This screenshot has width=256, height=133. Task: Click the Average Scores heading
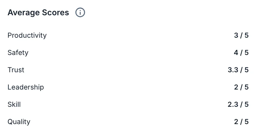tap(38, 12)
